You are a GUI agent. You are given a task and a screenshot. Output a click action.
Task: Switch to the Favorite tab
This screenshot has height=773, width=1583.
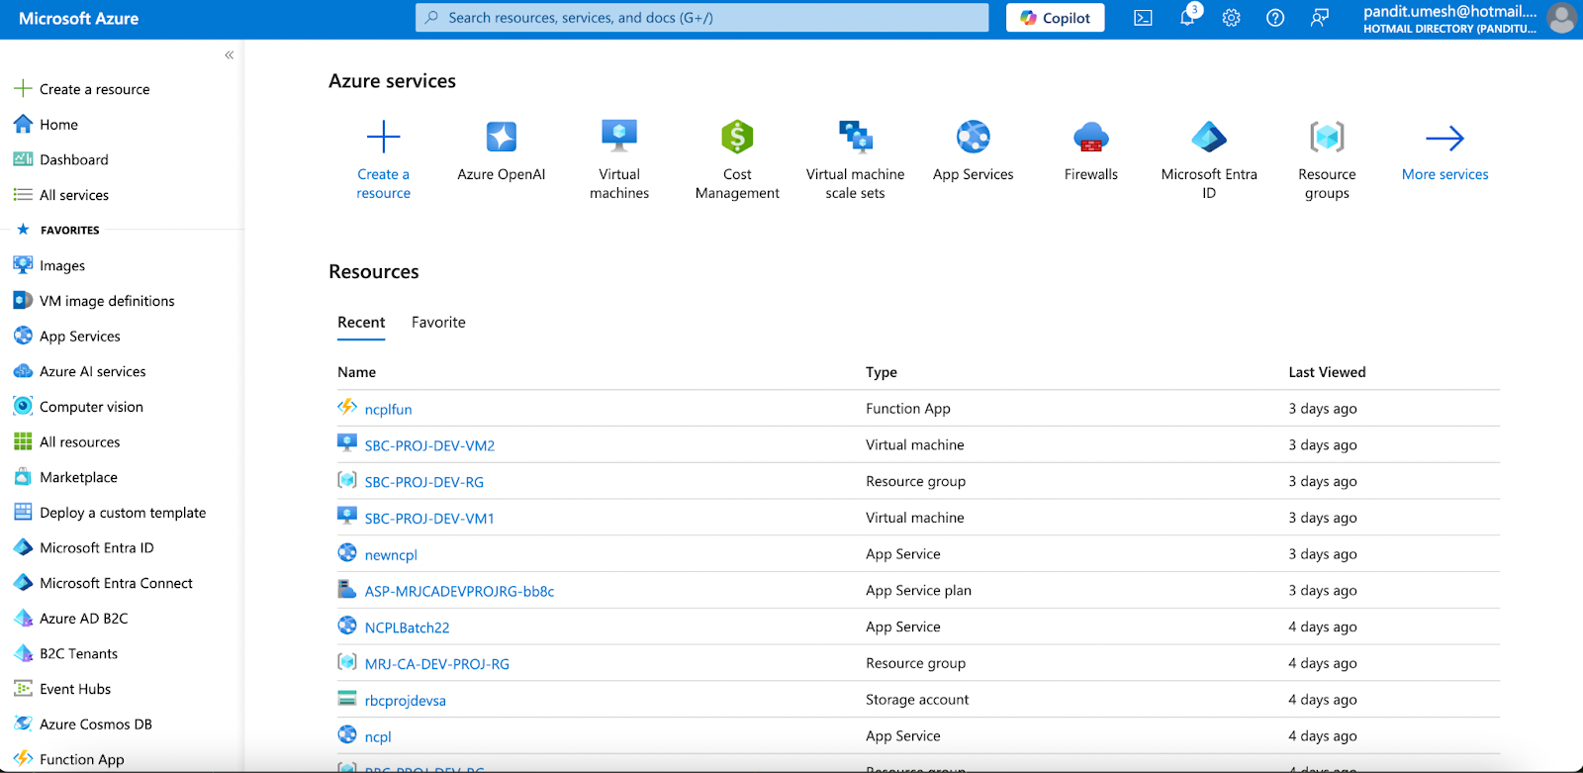(x=438, y=323)
